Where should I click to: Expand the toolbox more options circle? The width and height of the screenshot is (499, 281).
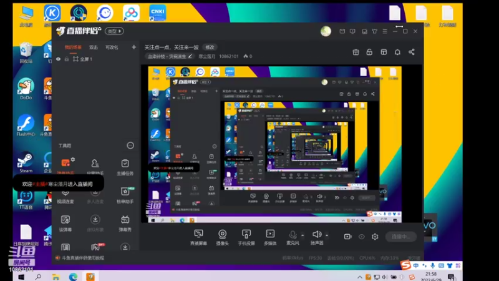(130, 145)
